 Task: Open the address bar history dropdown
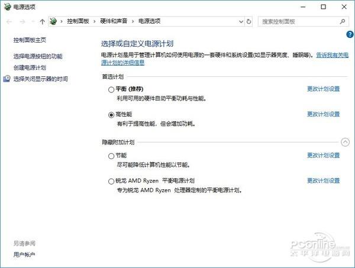(241, 22)
